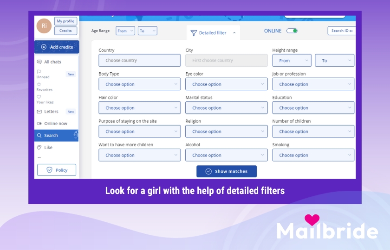Click the Your likes heart icon
Screen dimensions: 390x250
(39, 97)
